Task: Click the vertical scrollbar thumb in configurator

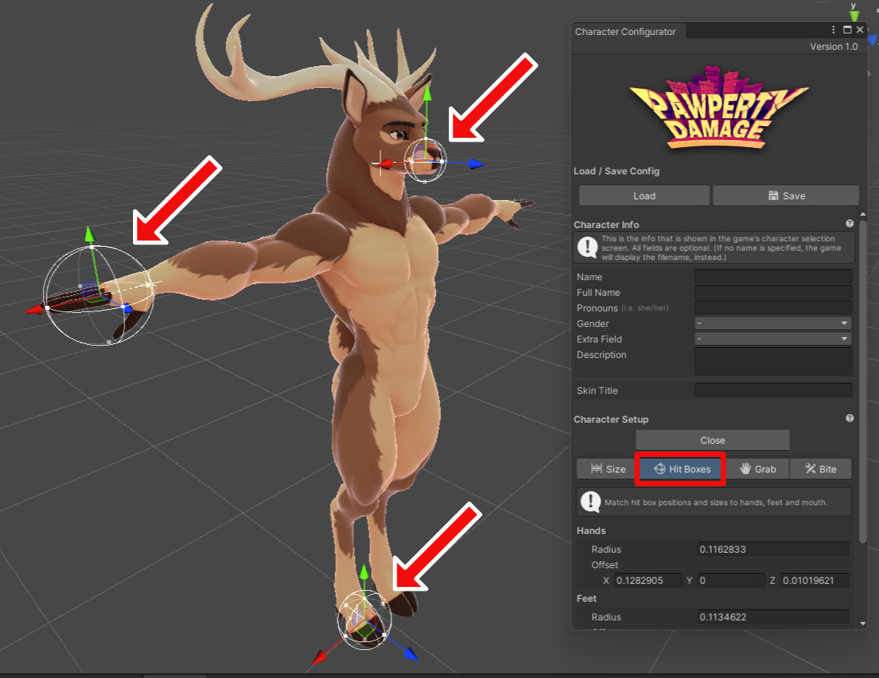Action: pos(863,381)
